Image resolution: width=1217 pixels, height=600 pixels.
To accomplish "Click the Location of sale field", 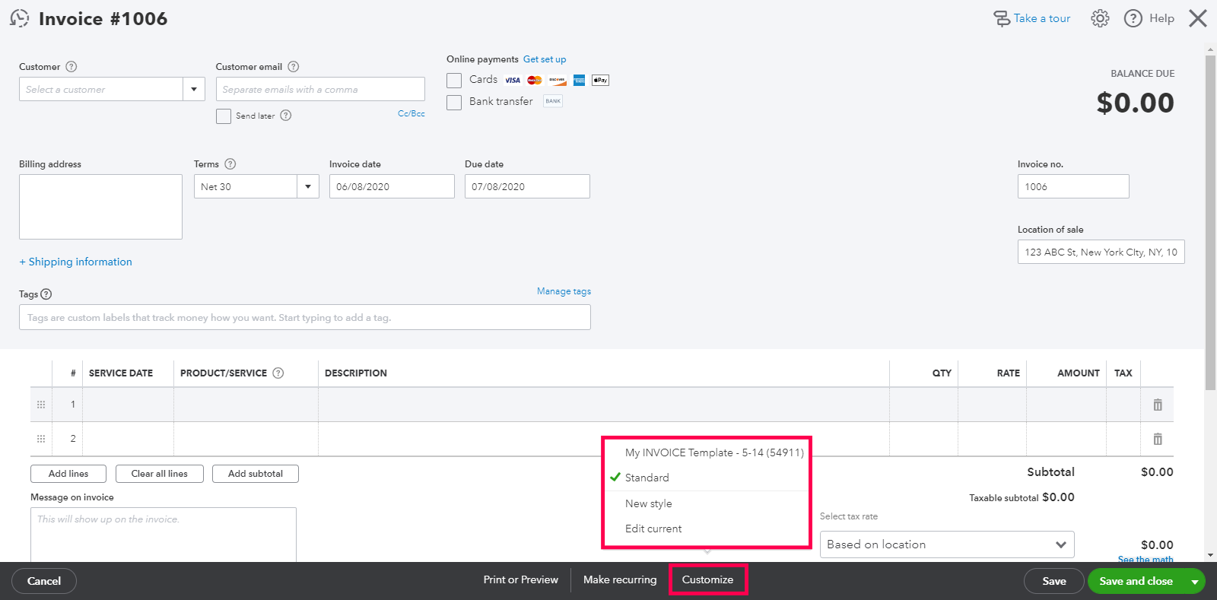I will coord(1101,252).
